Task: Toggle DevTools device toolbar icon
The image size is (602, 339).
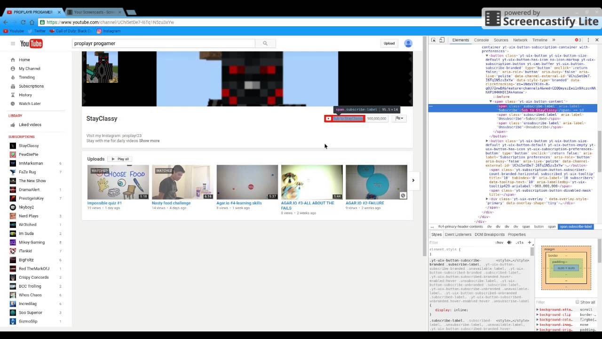Action: [x=442, y=40]
